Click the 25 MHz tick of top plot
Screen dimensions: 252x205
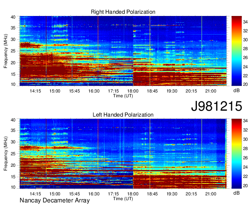tap(13, 51)
